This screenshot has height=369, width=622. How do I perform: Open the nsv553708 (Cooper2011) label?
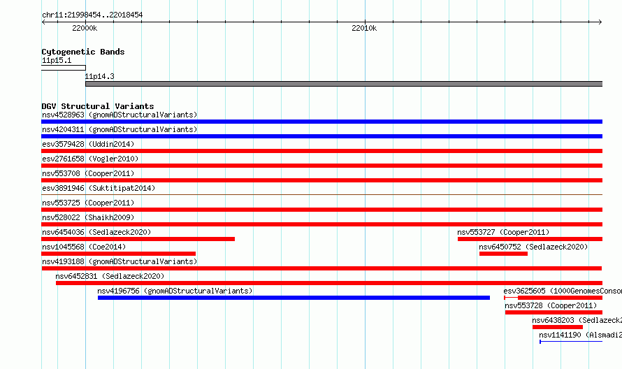[x=88, y=173]
